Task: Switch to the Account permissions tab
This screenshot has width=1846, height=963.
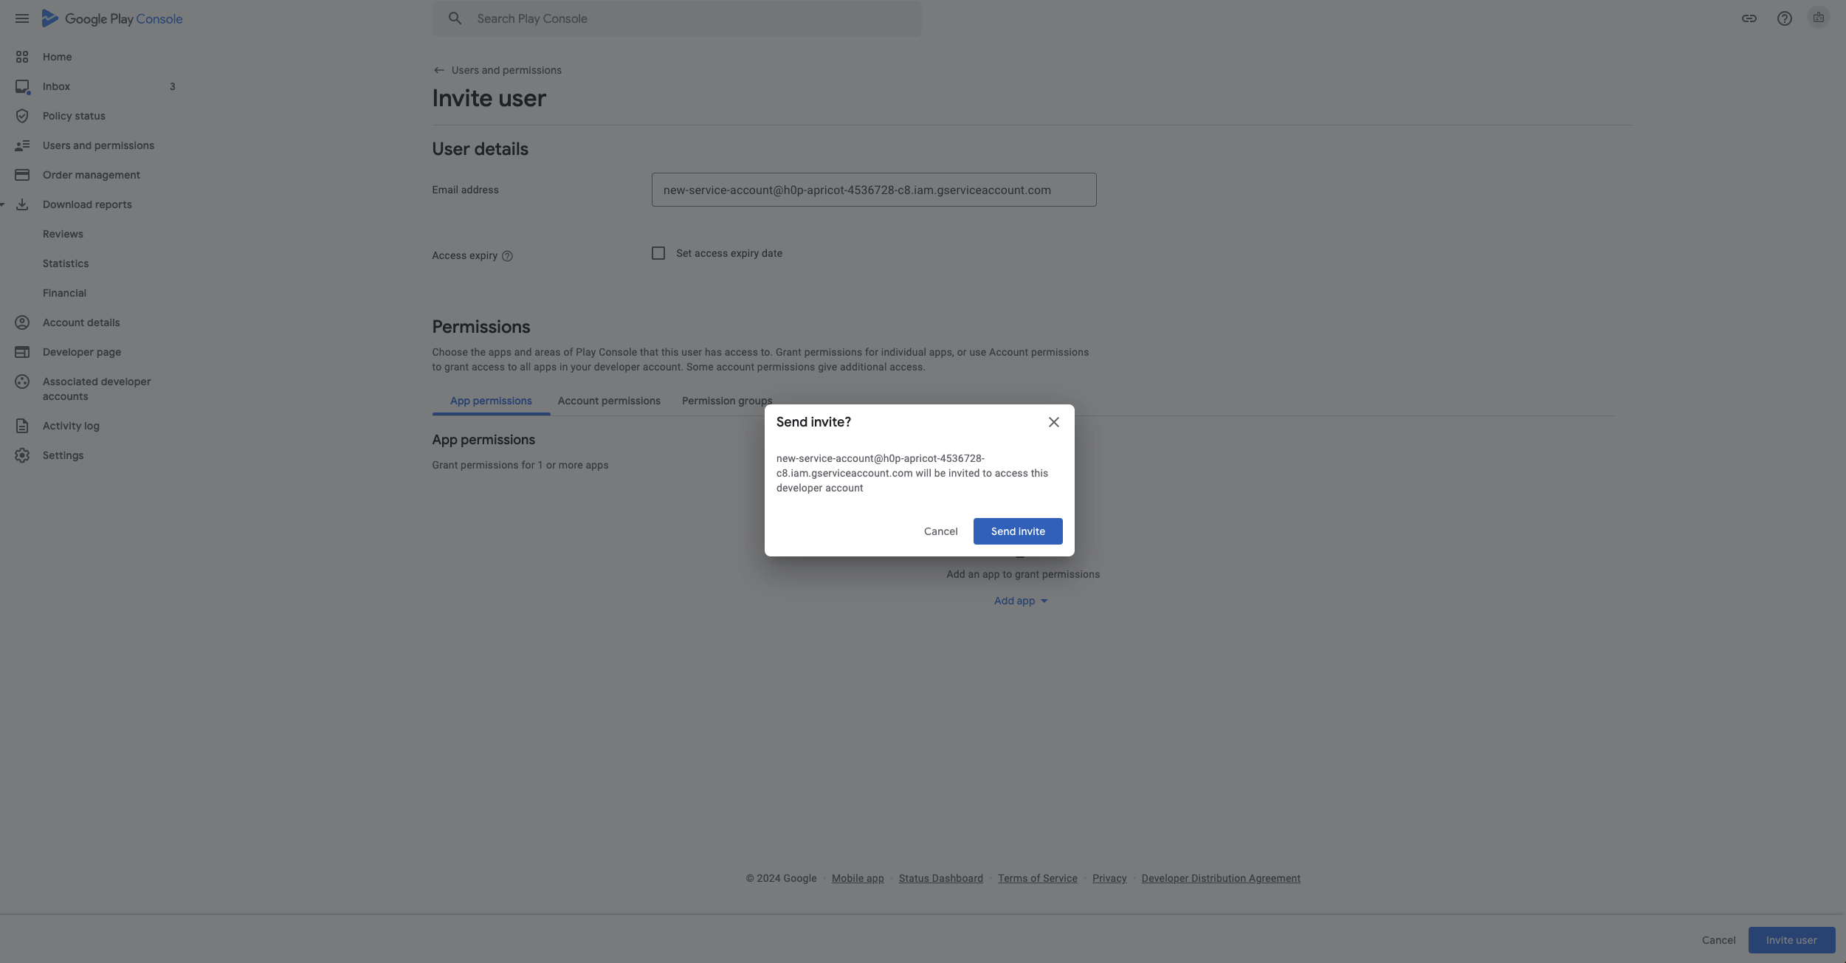Action: coord(610,401)
